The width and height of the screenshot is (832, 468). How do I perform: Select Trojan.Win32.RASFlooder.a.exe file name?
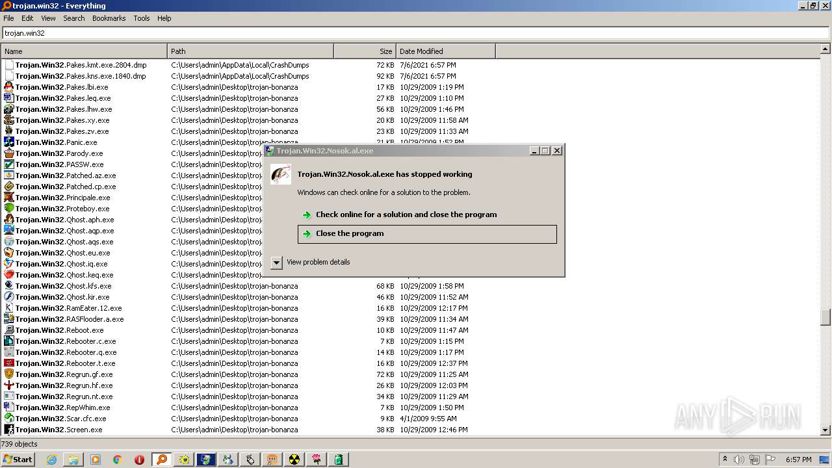click(x=70, y=319)
